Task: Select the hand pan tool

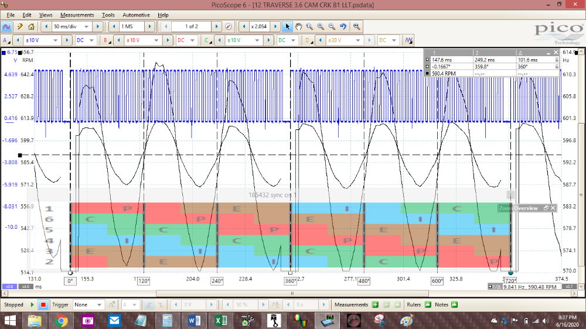Action: 298,26
